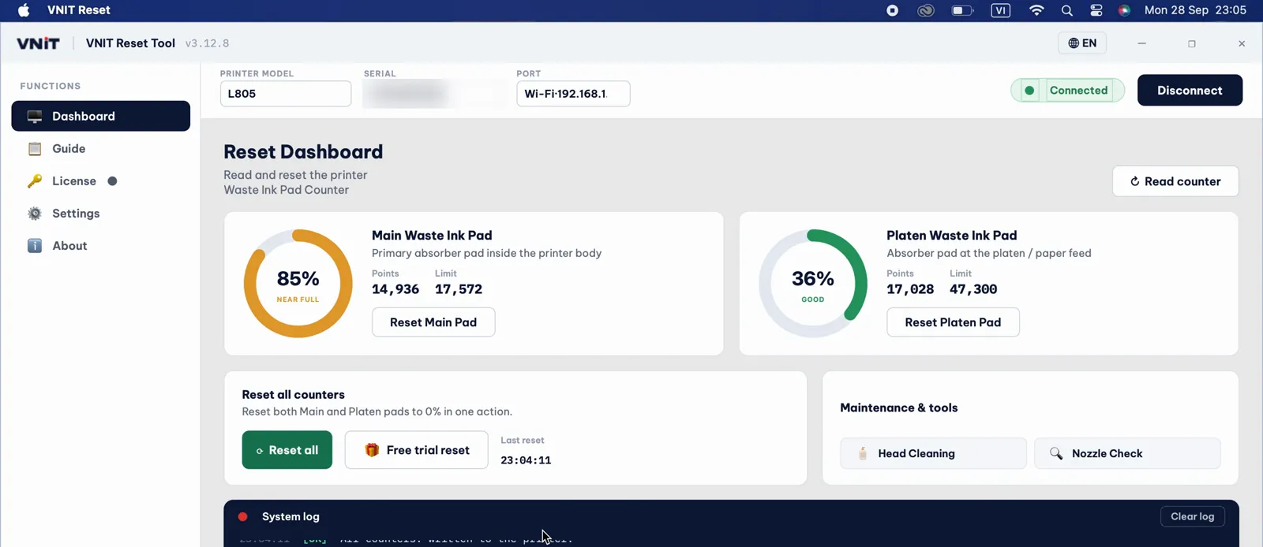Click the Settings gear icon

(35, 214)
